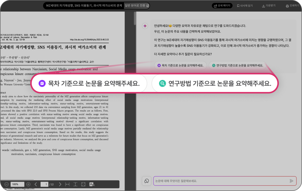The width and height of the screenshot is (302, 191).
Task: Send the question with the paper-plane icon
Action: [x=291, y=181]
